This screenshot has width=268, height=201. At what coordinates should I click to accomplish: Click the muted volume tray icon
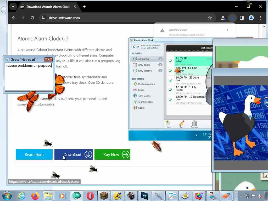[x=260, y=196]
